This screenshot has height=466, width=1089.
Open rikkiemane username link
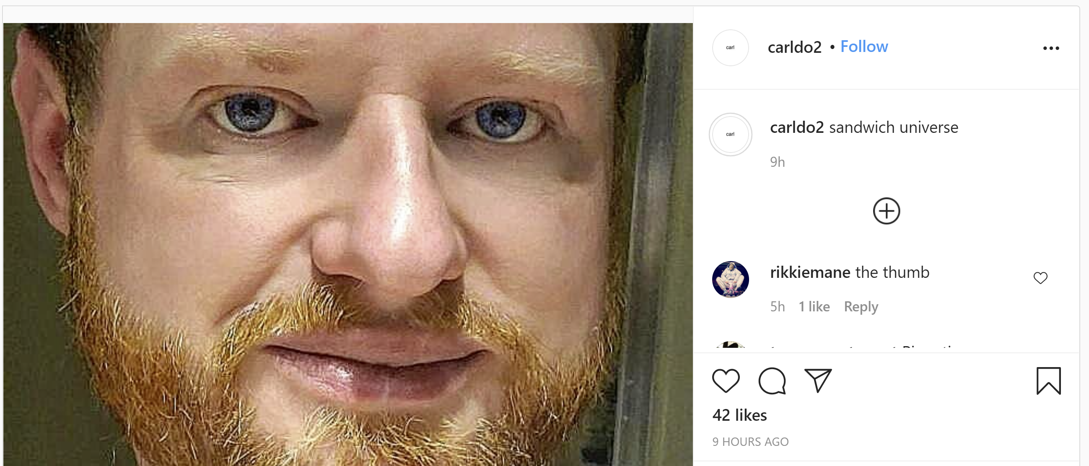point(810,272)
